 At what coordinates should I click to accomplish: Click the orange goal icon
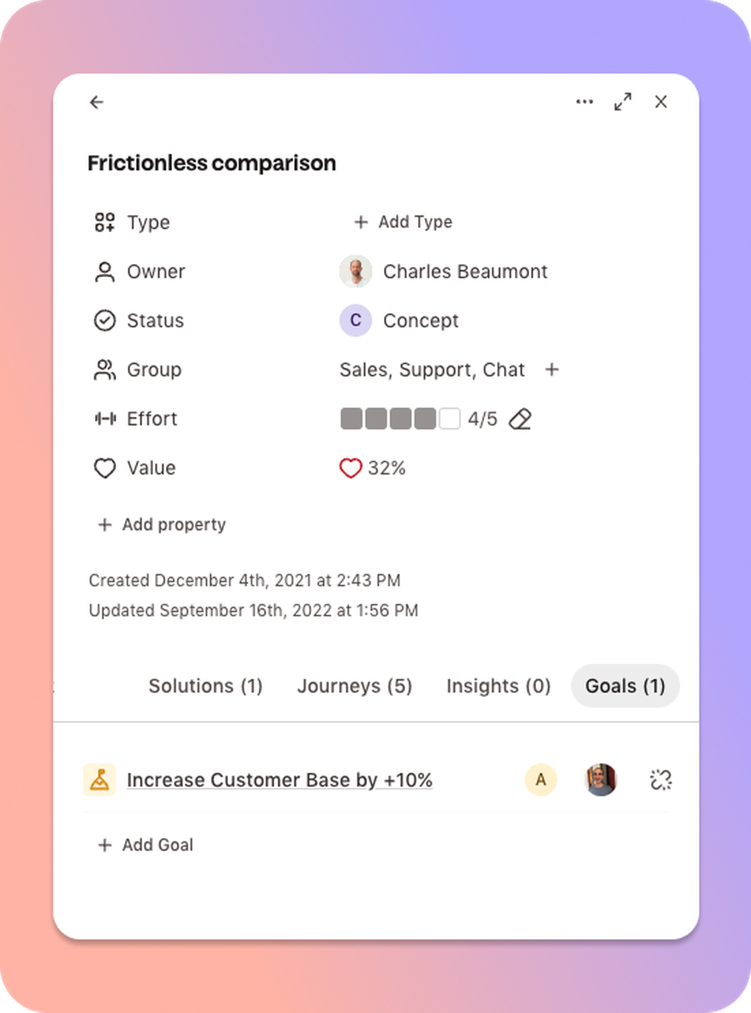coord(100,780)
